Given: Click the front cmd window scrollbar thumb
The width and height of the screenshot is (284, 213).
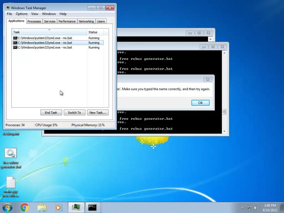Looking at the screenshot, I should pos(224,112).
